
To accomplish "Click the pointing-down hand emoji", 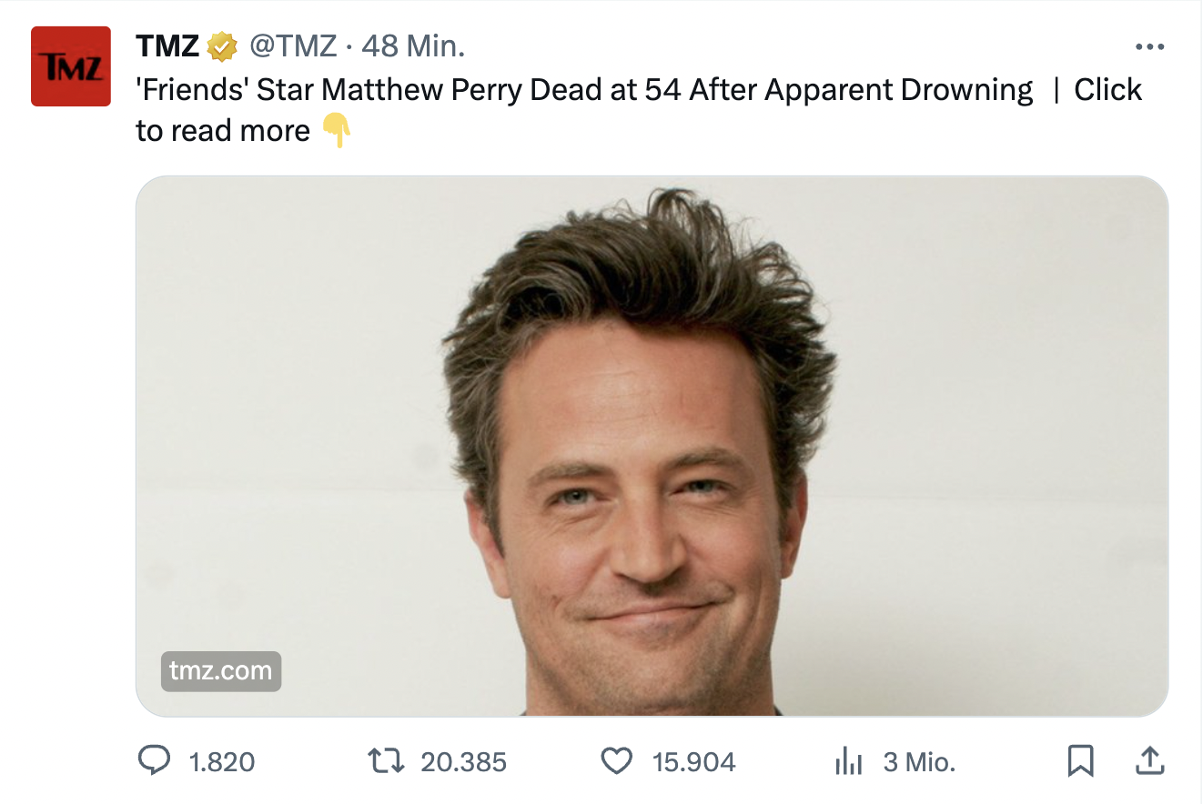I will pos(337,132).
